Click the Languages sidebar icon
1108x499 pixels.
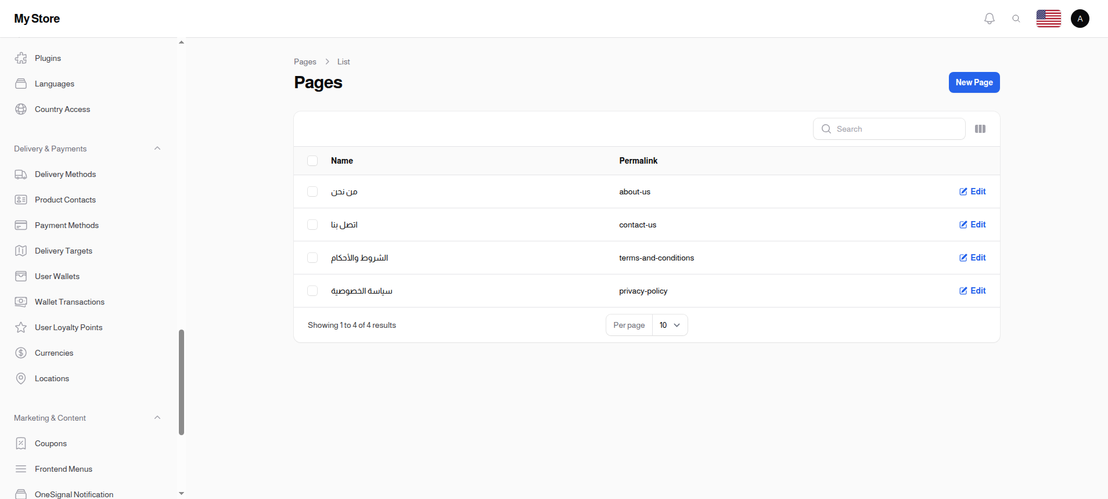pyautogui.click(x=21, y=84)
